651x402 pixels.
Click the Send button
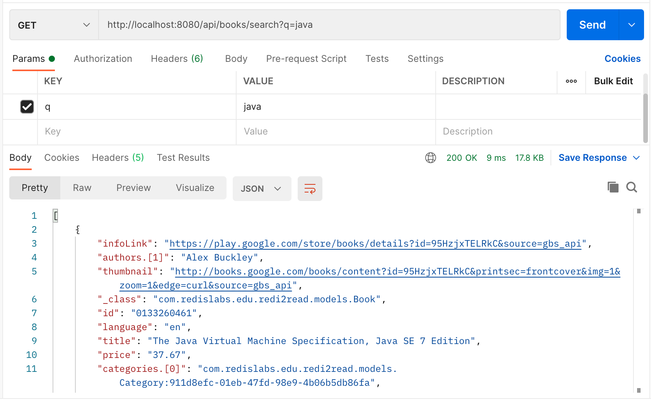(593, 25)
